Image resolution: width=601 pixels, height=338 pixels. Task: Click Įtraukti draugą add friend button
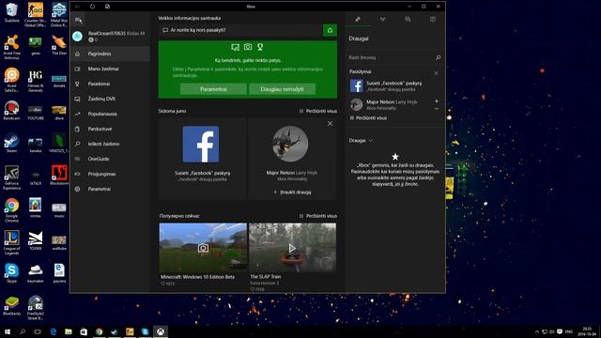click(292, 192)
